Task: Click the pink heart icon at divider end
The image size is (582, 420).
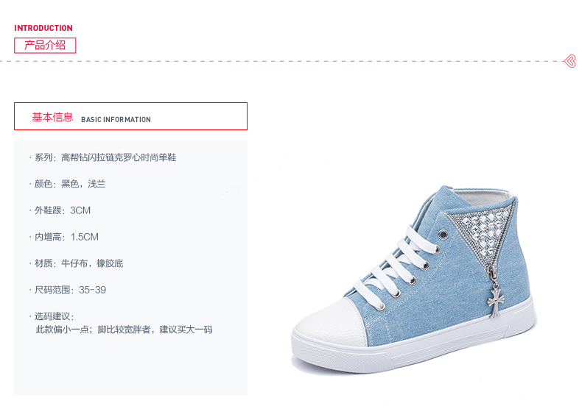Action: tap(570, 61)
